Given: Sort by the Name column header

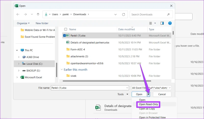Looking at the screenshot, I should pos(73,29).
